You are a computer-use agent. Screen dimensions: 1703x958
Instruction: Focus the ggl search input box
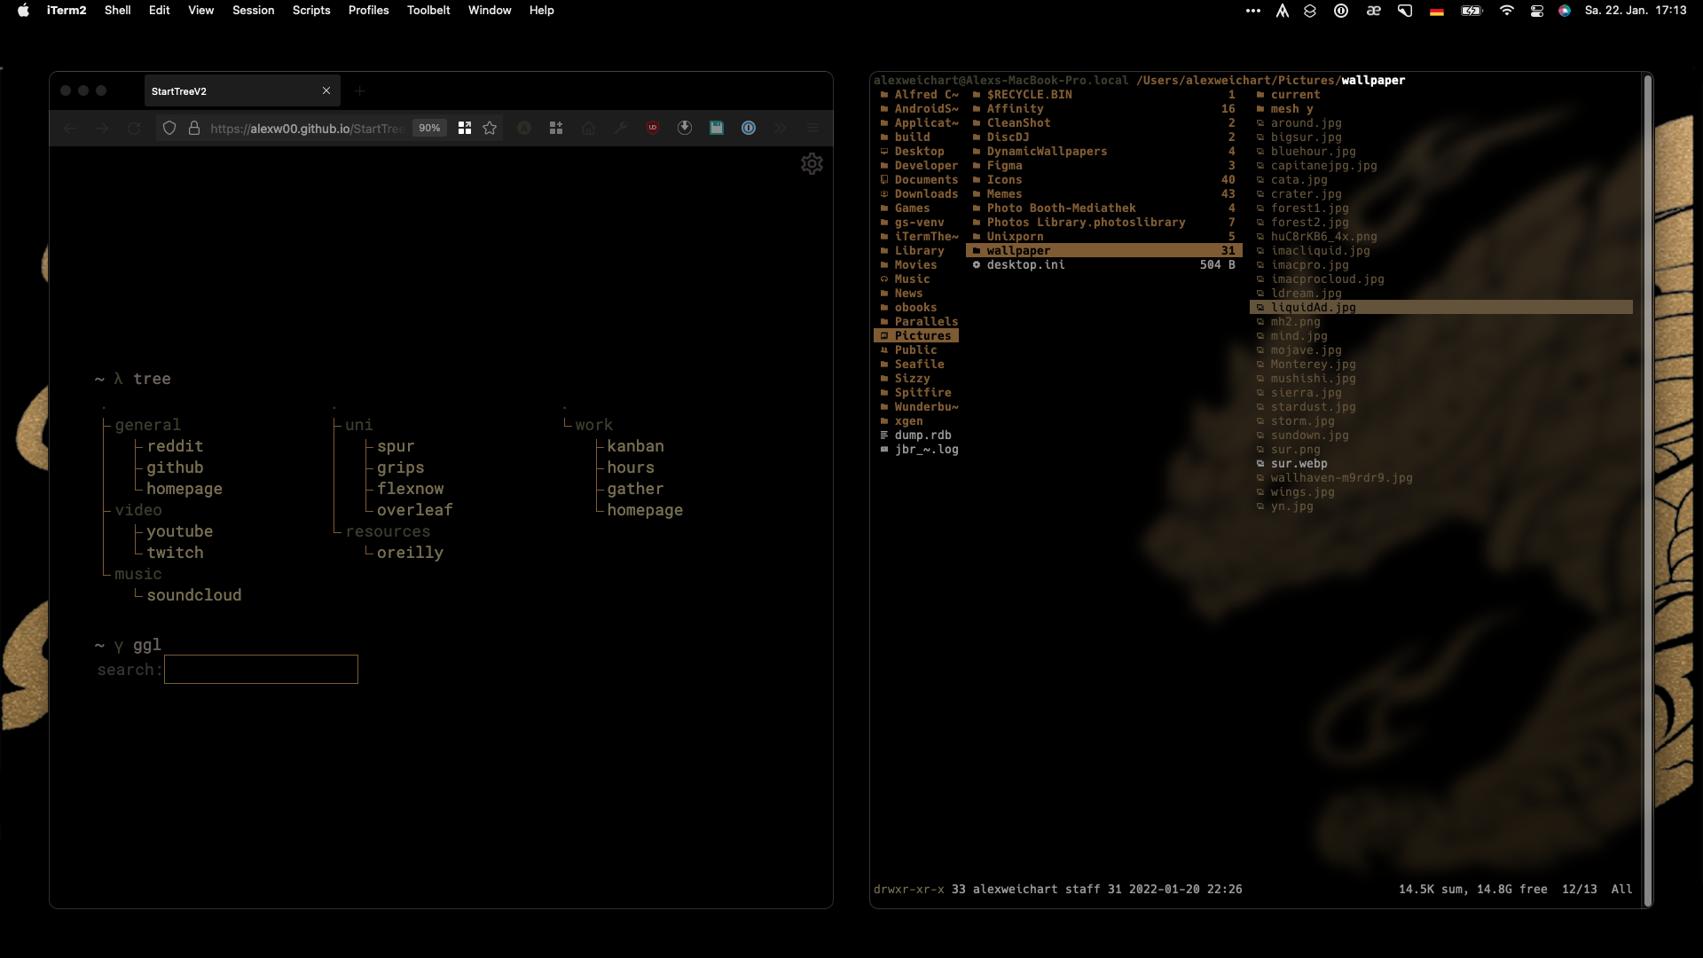point(261,670)
